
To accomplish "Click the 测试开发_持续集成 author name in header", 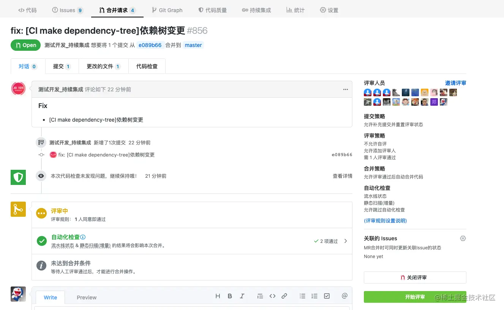I will [67, 45].
